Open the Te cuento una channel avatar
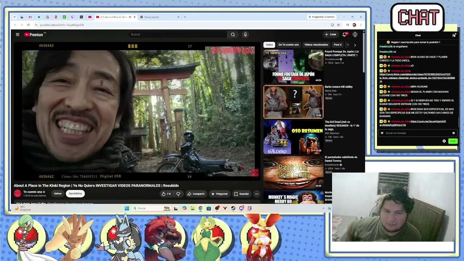The width and height of the screenshot is (464, 261). [17, 193]
